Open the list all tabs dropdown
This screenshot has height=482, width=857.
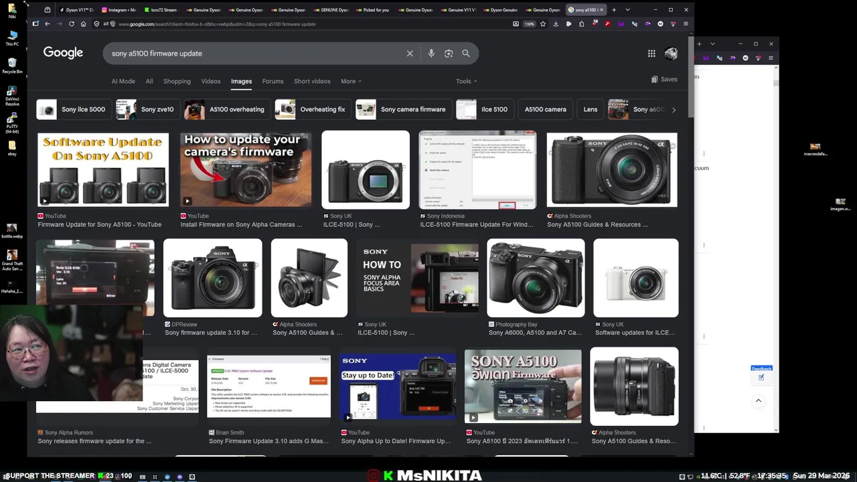tap(627, 10)
